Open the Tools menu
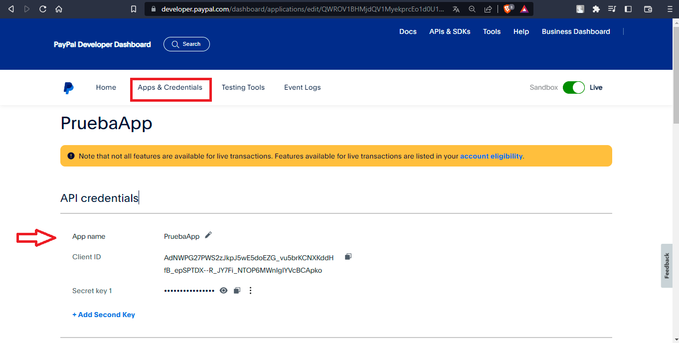The image size is (679, 343). coord(492,31)
